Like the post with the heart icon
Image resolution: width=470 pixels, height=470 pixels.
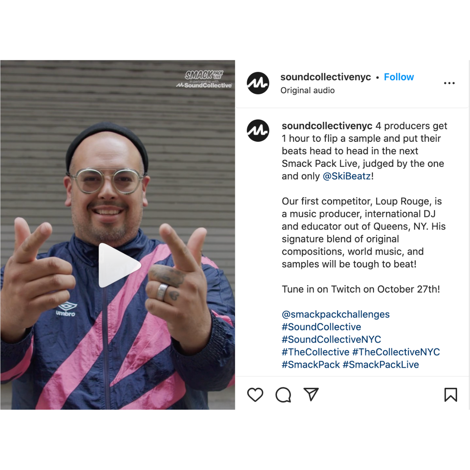(255, 394)
